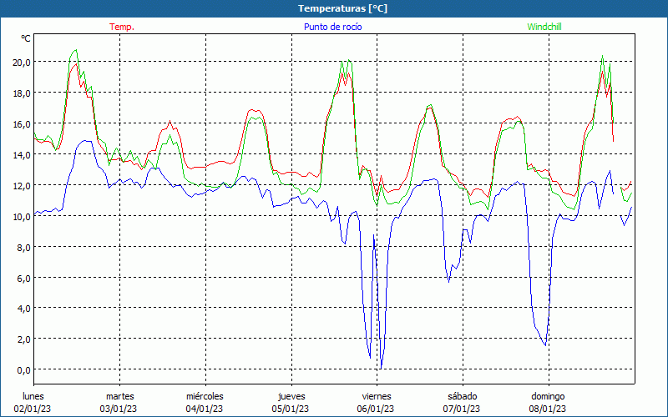Click the 'viernes' day label
The height and width of the screenshot is (417, 668).
pos(377,396)
